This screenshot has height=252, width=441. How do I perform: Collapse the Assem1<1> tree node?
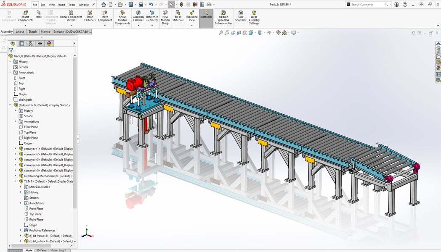(10, 105)
